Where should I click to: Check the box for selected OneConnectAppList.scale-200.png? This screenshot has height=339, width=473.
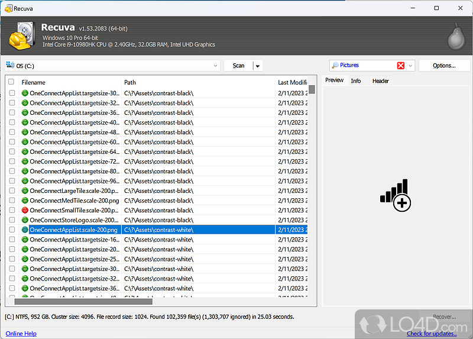12,230
